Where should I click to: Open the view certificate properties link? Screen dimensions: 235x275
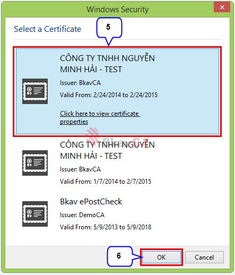[x=100, y=117]
